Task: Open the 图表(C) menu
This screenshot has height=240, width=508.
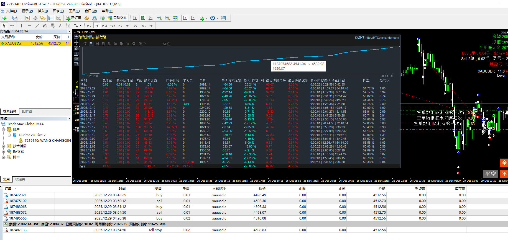Action: tap(58, 11)
